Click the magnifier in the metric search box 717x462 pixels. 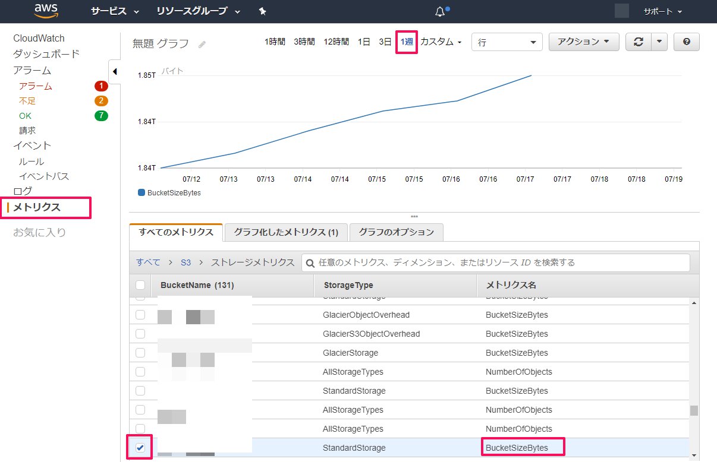tap(310, 262)
